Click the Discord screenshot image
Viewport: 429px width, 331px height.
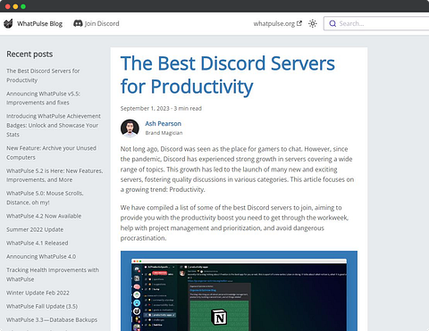(x=239, y=291)
